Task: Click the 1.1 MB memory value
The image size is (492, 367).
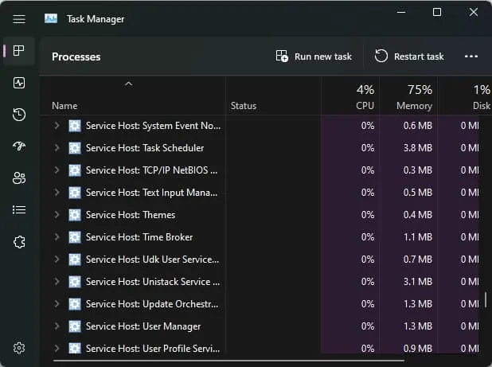Action: pyautogui.click(x=418, y=237)
